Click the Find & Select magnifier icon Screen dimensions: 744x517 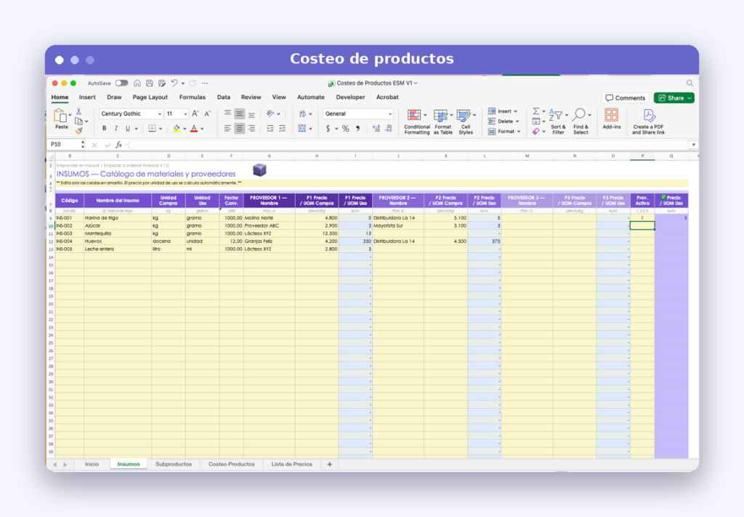pyautogui.click(x=579, y=115)
